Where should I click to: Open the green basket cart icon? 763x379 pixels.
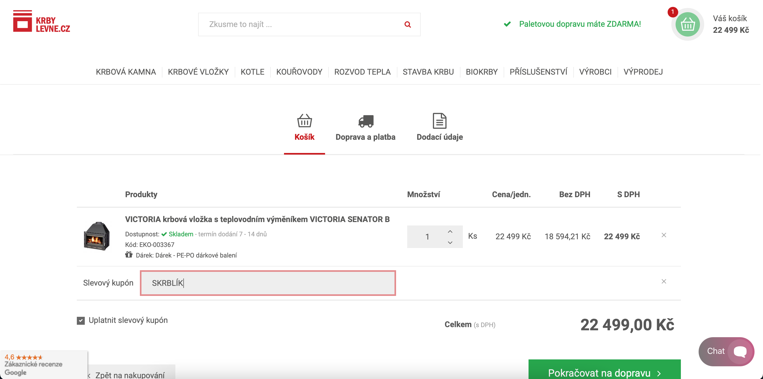pyautogui.click(x=687, y=24)
